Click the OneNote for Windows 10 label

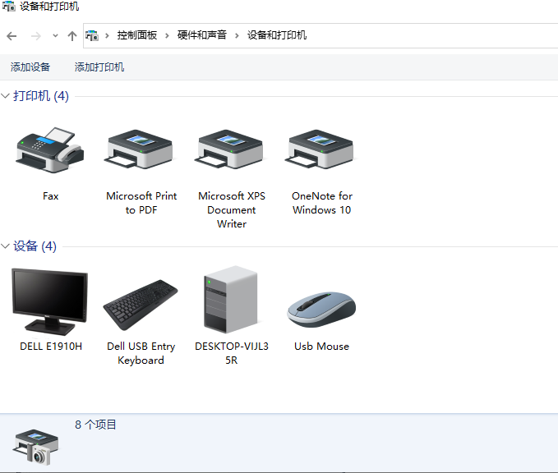tap(322, 203)
